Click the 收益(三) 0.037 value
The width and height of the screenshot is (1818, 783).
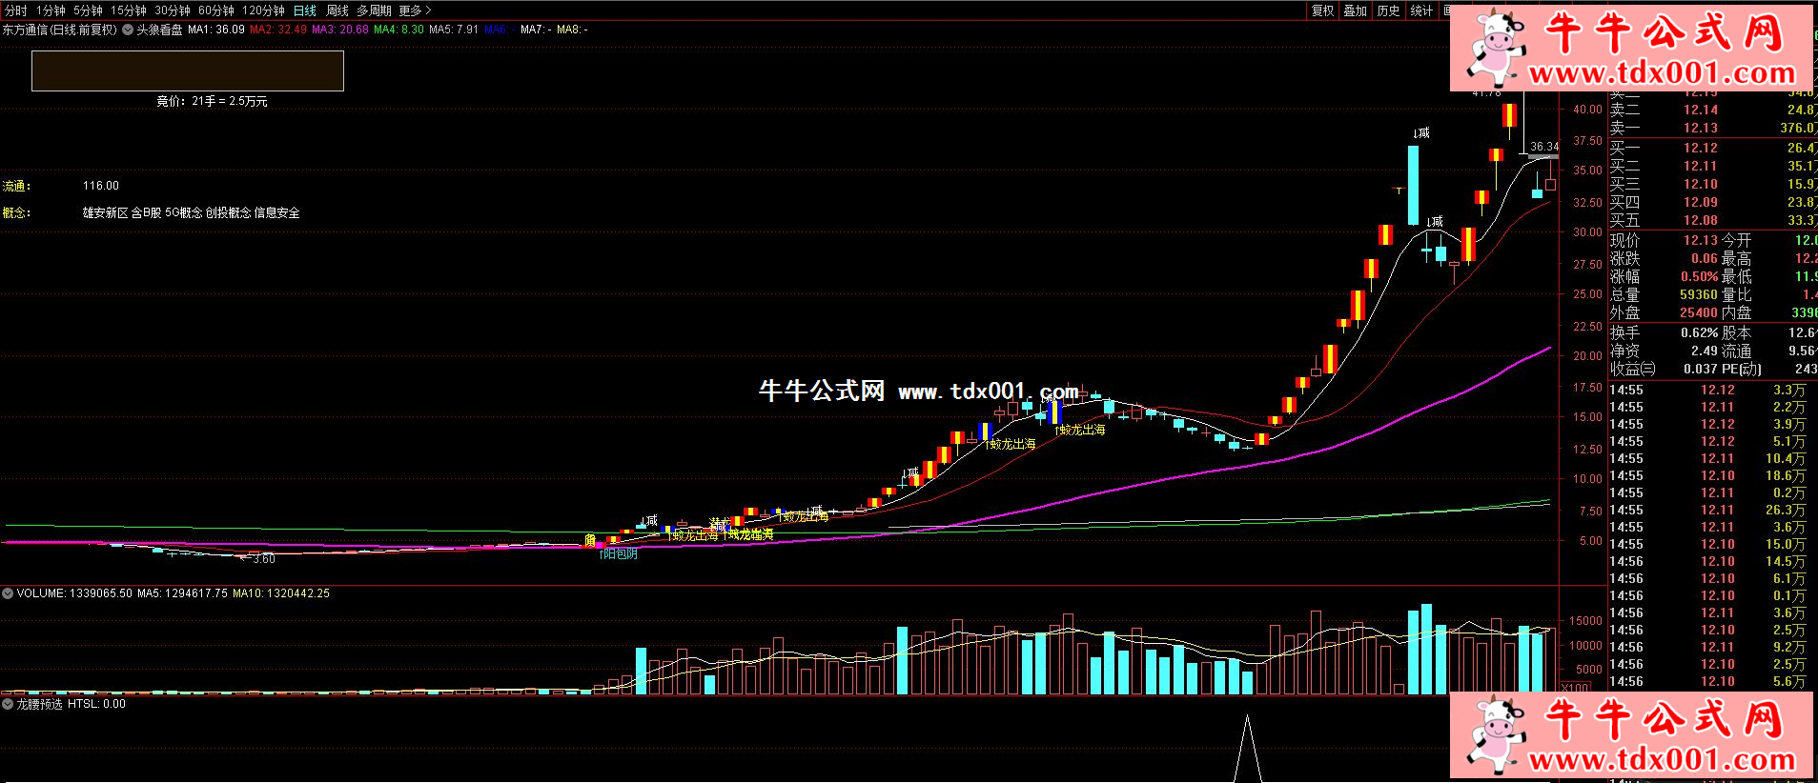(1701, 369)
